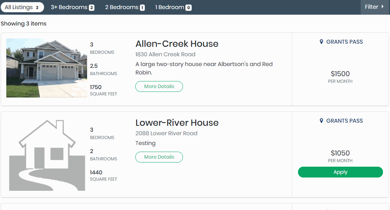
Task: Click the Lower-River House title
Action: pyautogui.click(x=177, y=123)
